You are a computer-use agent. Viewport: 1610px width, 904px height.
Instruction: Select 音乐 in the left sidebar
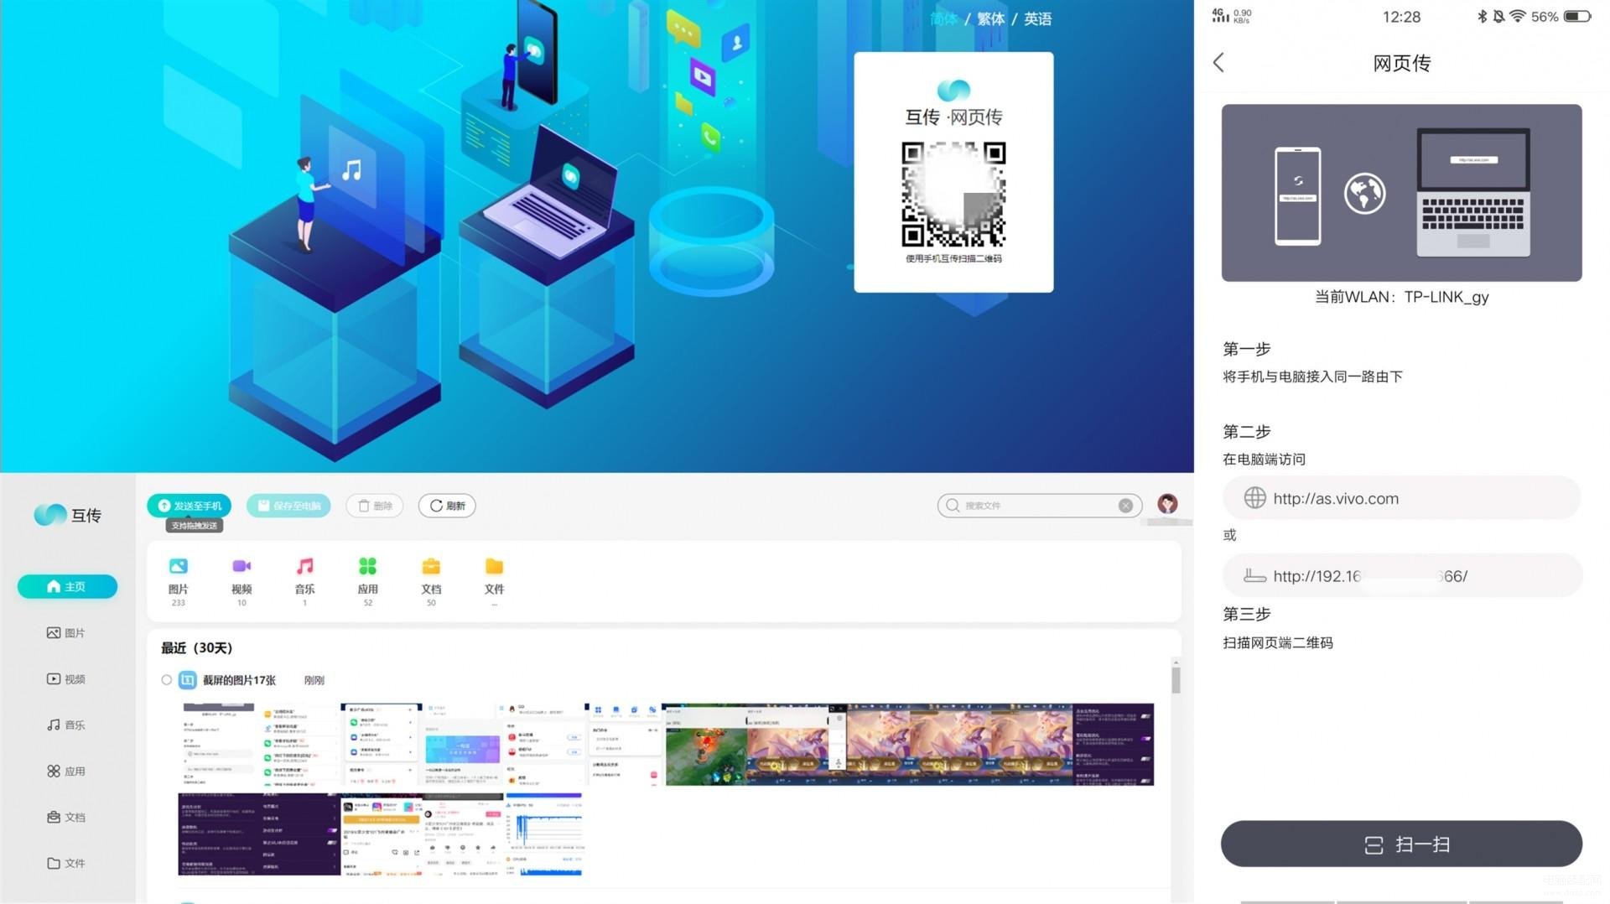pos(66,725)
